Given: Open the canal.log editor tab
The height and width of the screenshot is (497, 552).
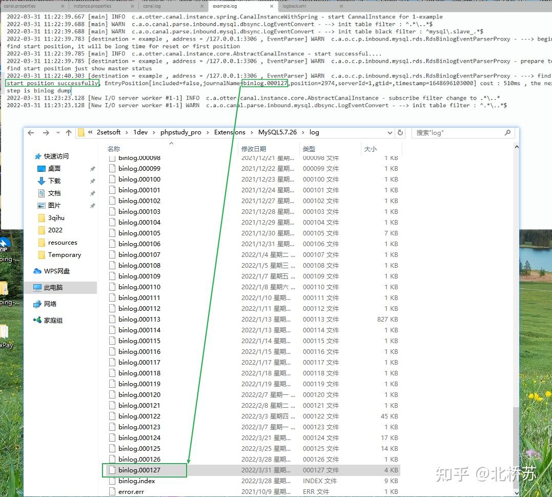Looking at the screenshot, I should click(x=152, y=6).
